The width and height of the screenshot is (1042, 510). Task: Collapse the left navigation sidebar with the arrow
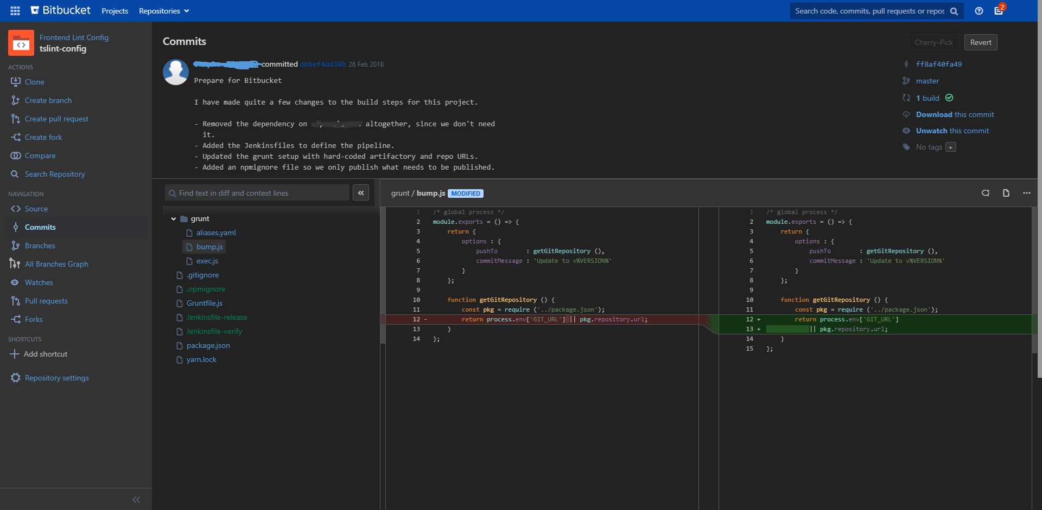tap(136, 499)
